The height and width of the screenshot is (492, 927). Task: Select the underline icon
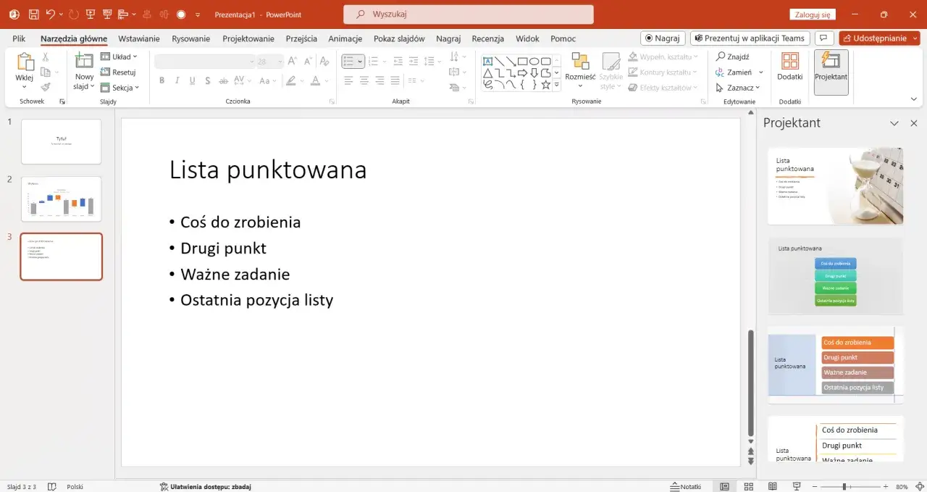191,80
